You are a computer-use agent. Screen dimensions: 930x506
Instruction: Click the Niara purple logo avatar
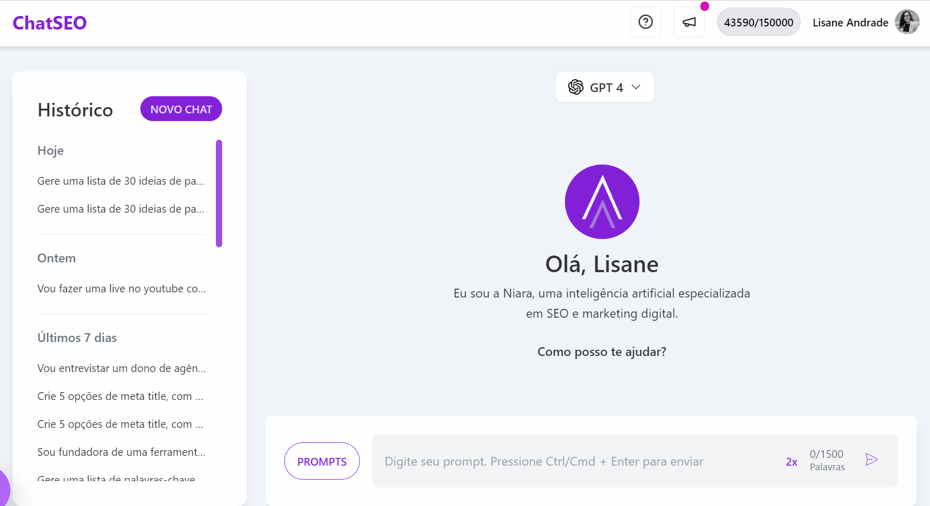[602, 202]
